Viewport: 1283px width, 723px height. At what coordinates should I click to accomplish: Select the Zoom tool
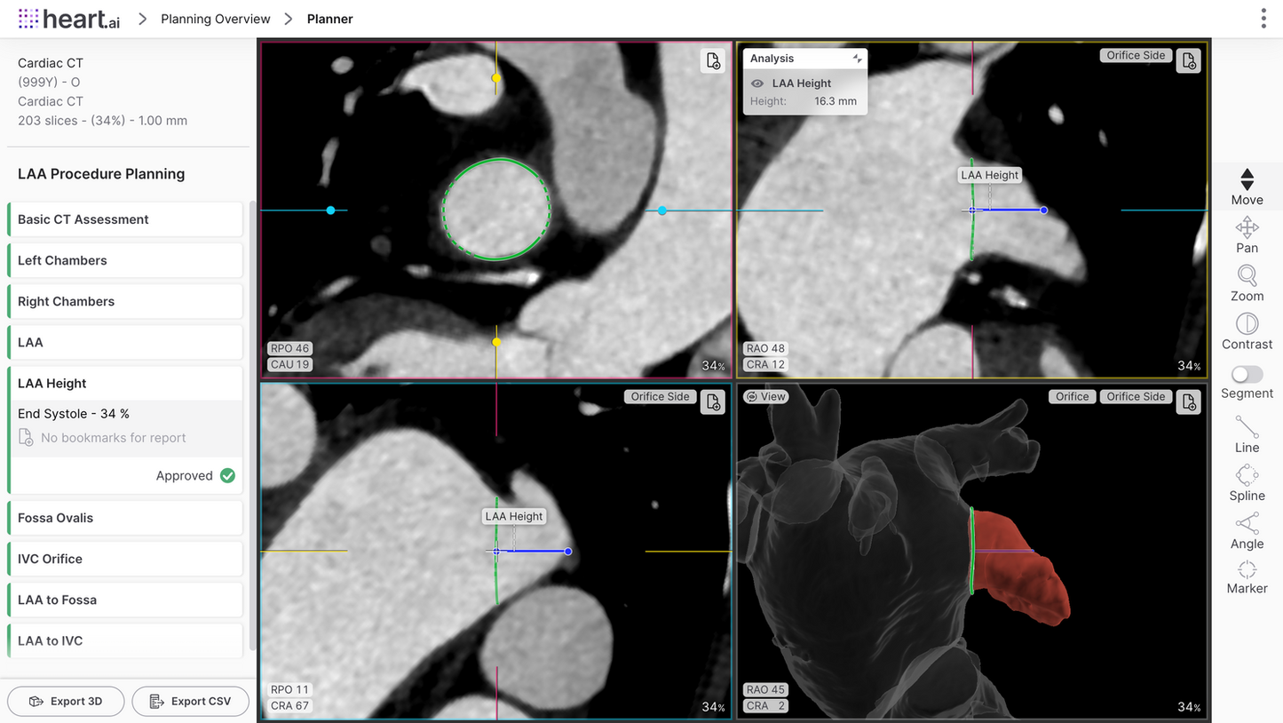click(1247, 283)
